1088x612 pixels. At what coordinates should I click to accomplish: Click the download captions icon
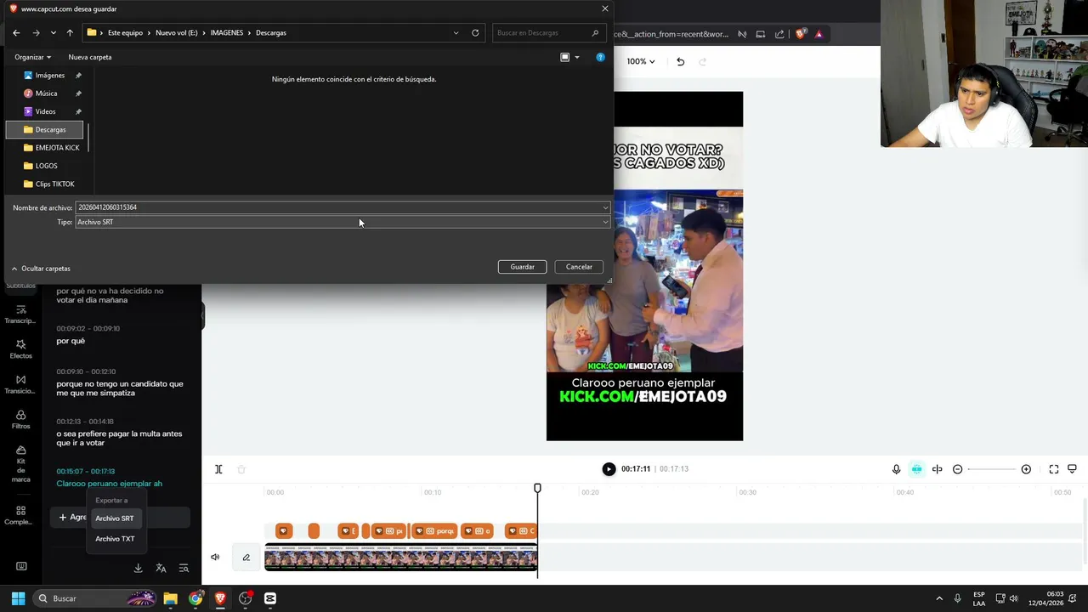[138, 568]
